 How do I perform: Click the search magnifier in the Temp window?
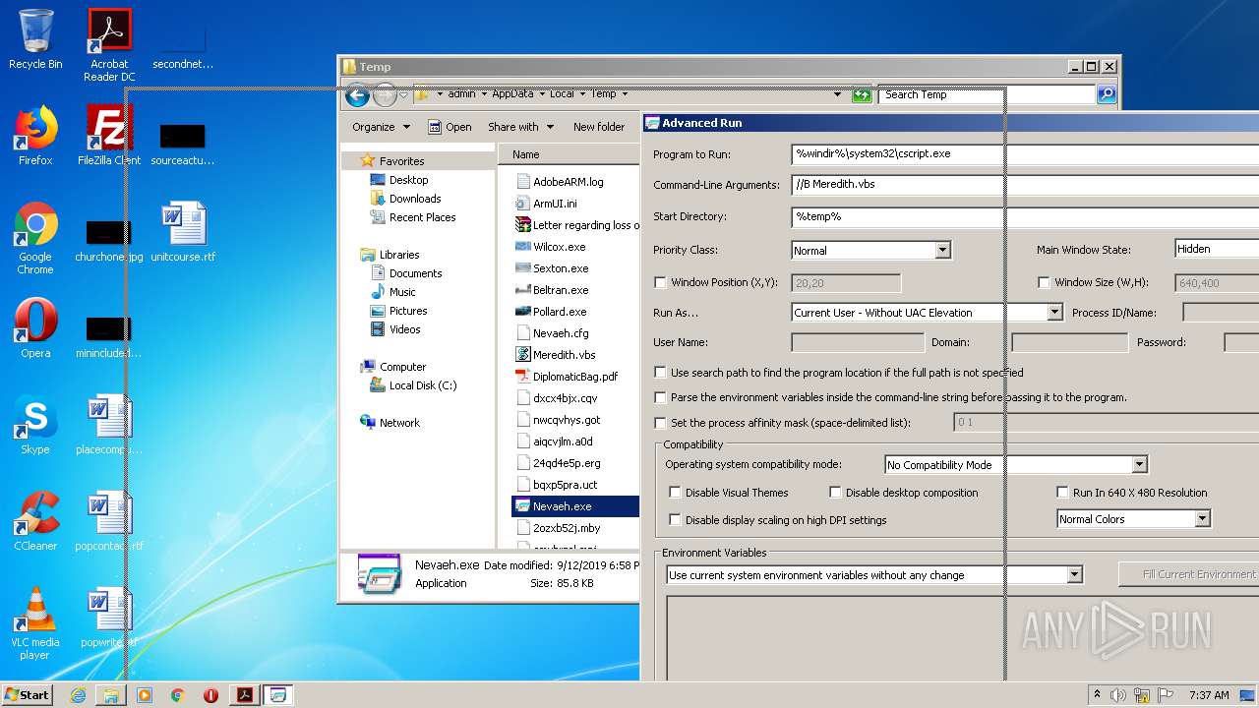pos(1107,94)
